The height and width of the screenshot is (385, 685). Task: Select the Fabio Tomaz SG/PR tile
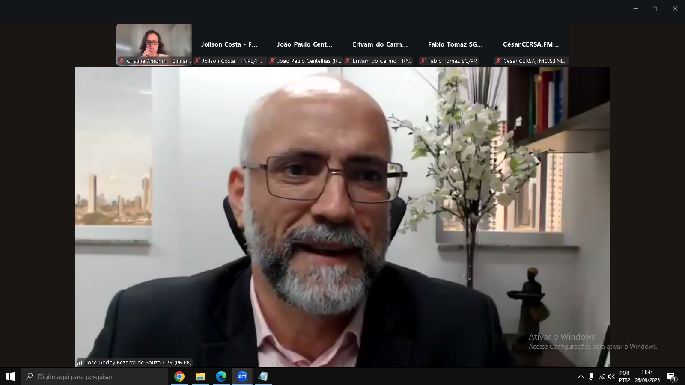point(456,44)
